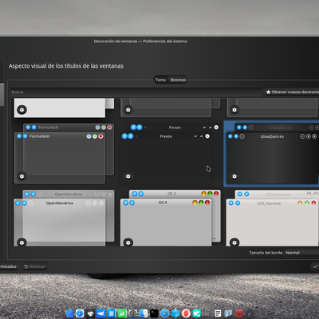Open the blue cube app in dock
The width and height of the screenshot is (319, 319).
click(175, 313)
